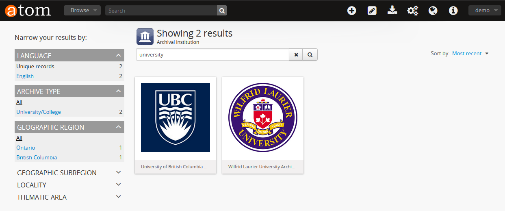Screen dimensions: 505x211
Task: Filter by University/College archive type
Action: (39, 112)
